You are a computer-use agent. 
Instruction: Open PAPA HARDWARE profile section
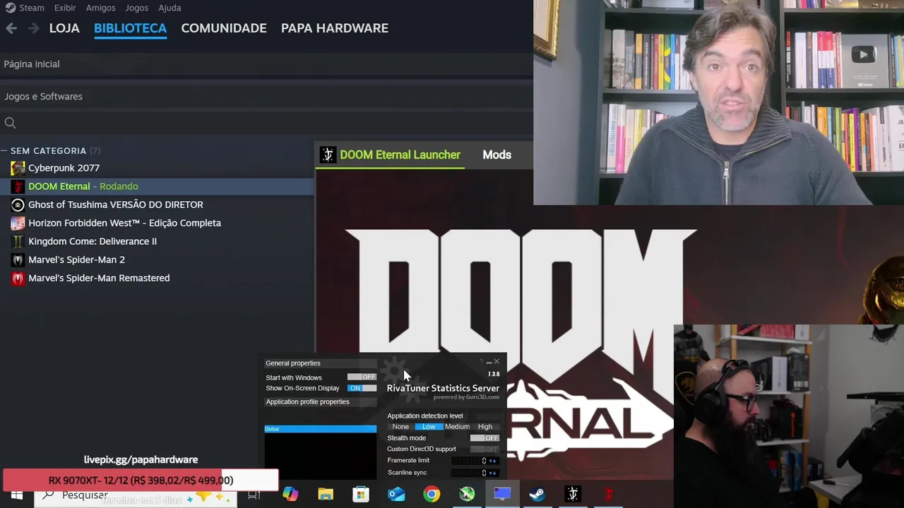pos(335,28)
